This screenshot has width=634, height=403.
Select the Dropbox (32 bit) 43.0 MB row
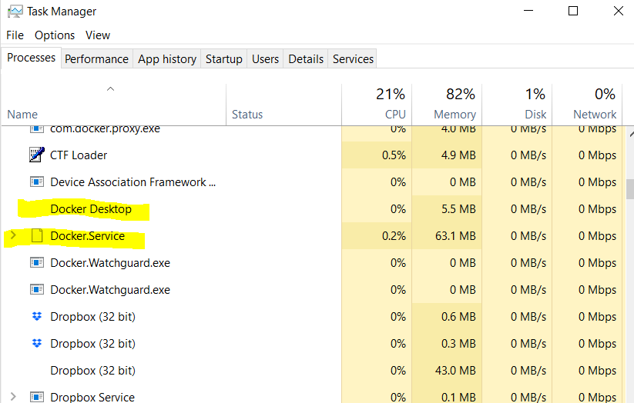tap(311, 370)
